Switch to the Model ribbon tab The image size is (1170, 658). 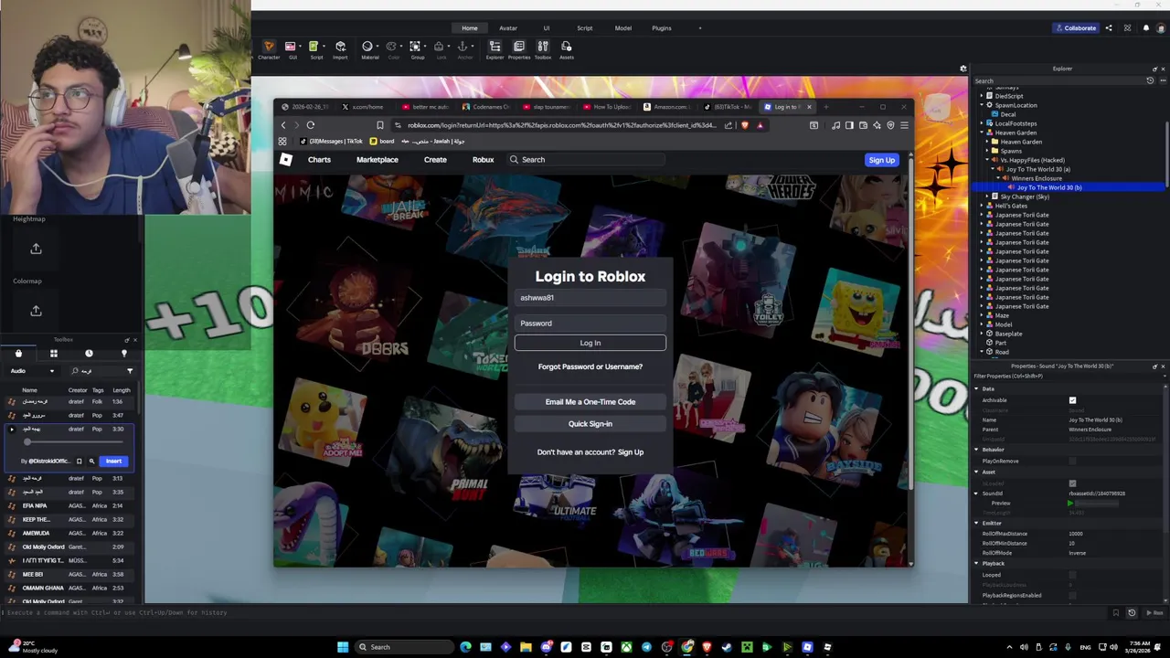pyautogui.click(x=622, y=28)
